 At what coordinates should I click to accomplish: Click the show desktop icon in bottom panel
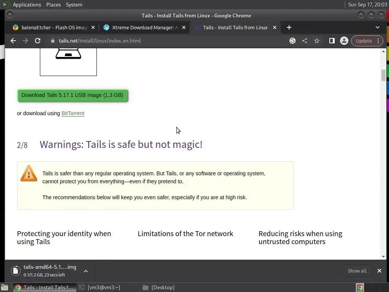[x=5, y=287]
